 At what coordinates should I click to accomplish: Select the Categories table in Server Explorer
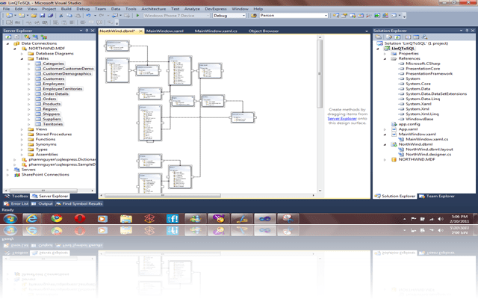click(x=53, y=64)
